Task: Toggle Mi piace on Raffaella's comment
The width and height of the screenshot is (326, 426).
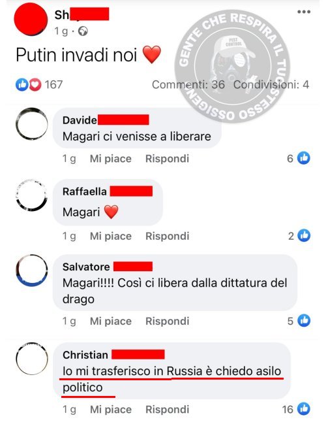Action: pos(111,236)
